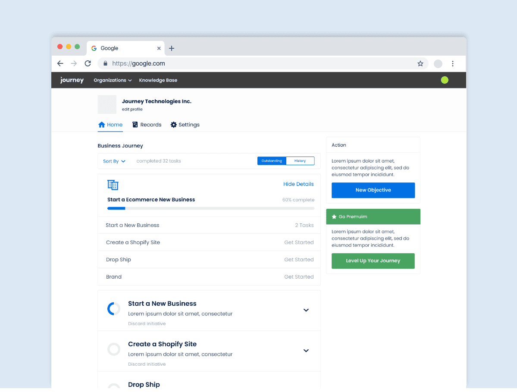
Task: Click the Home tab house icon
Action: click(x=102, y=125)
